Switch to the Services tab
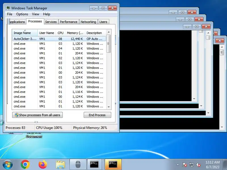Viewport: 227px width, 170px height. tap(51, 22)
